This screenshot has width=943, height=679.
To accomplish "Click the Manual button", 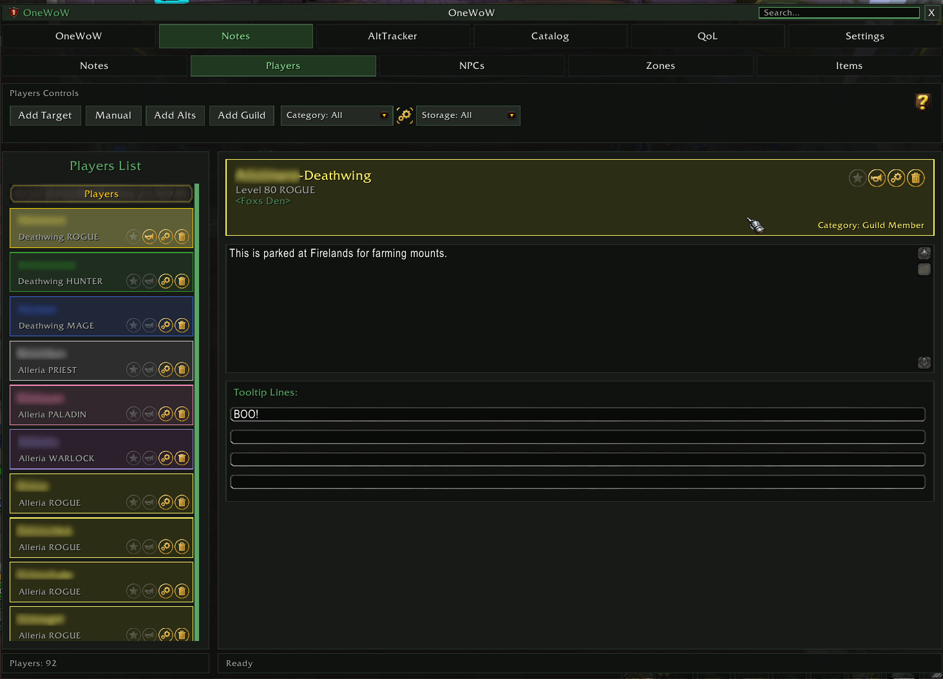I will tap(113, 115).
